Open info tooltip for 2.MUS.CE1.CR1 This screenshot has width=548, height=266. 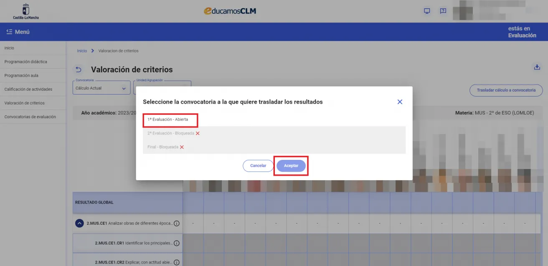(176, 243)
